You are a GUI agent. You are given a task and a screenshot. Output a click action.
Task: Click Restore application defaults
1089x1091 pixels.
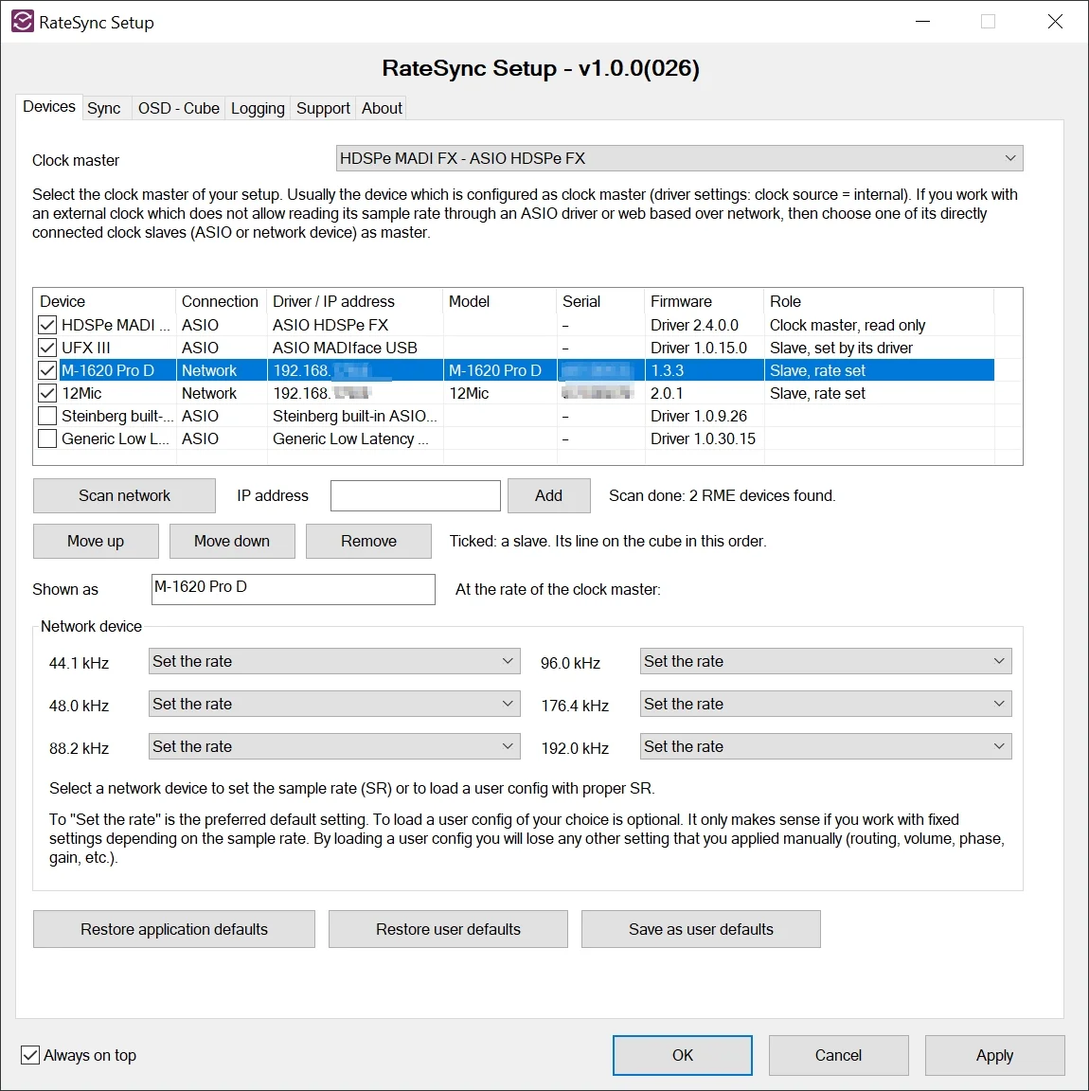click(174, 929)
